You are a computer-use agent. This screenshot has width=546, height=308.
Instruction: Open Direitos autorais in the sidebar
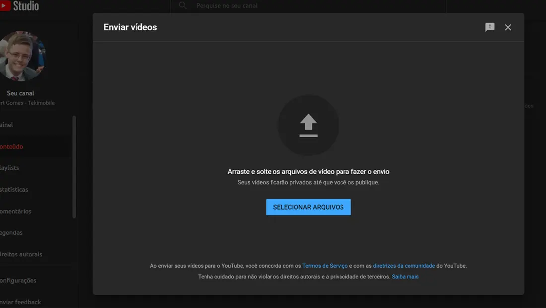[x=21, y=254]
